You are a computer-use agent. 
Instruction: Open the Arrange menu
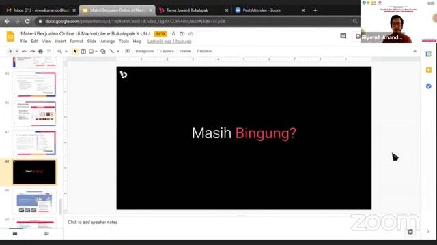108,41
